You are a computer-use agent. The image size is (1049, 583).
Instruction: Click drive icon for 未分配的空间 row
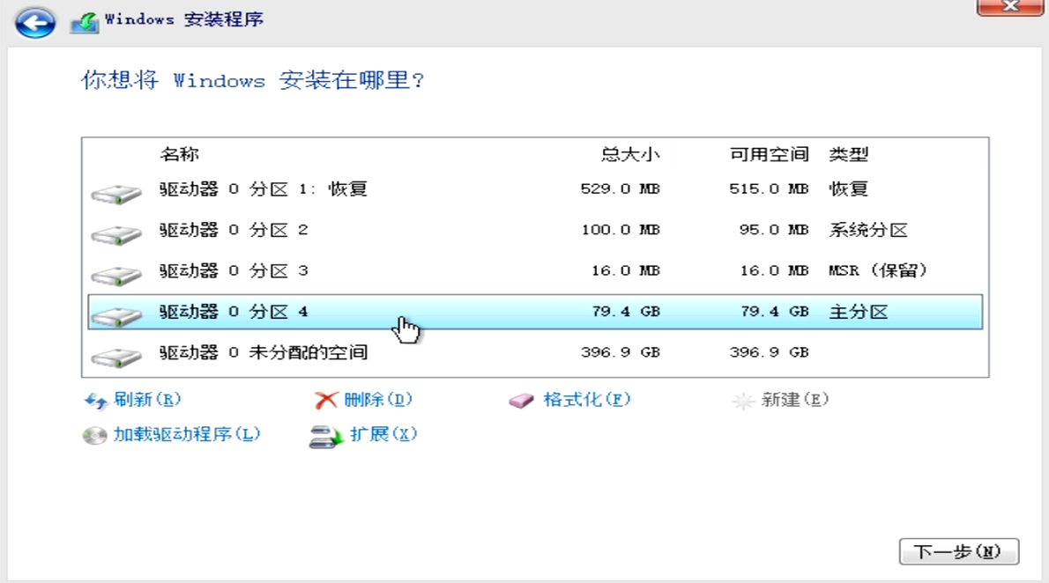tap(116, 358)
